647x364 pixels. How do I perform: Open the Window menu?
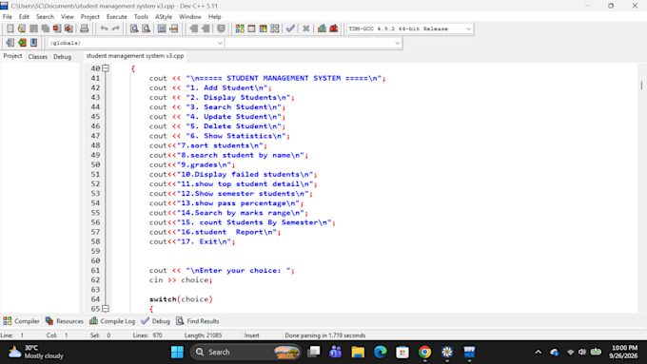click(189, 16)
